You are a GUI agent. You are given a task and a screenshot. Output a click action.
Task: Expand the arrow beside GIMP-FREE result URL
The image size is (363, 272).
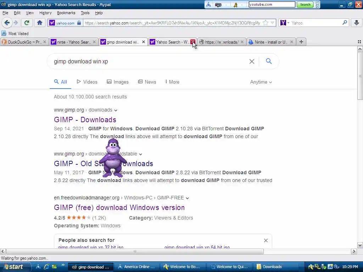pos(187,198)
